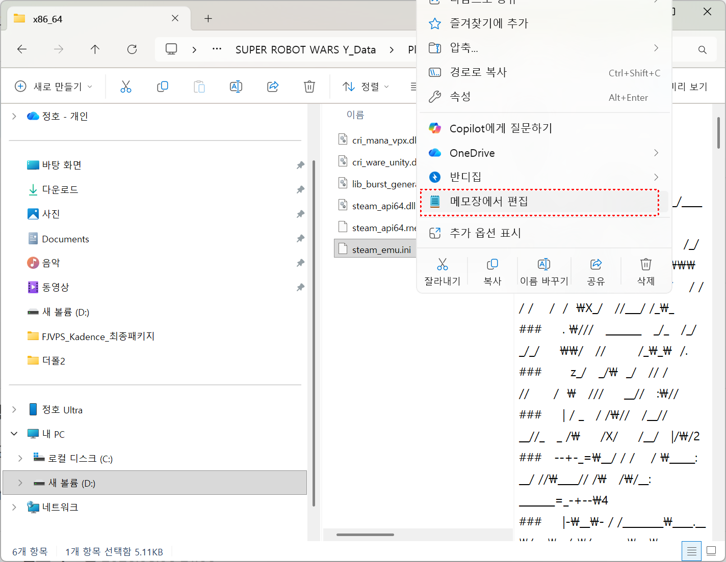Click the navigation pane vertical scrollbar
The height and width of the screenshot is (562, 726).
pyautogui.click(x=314, y=333)
